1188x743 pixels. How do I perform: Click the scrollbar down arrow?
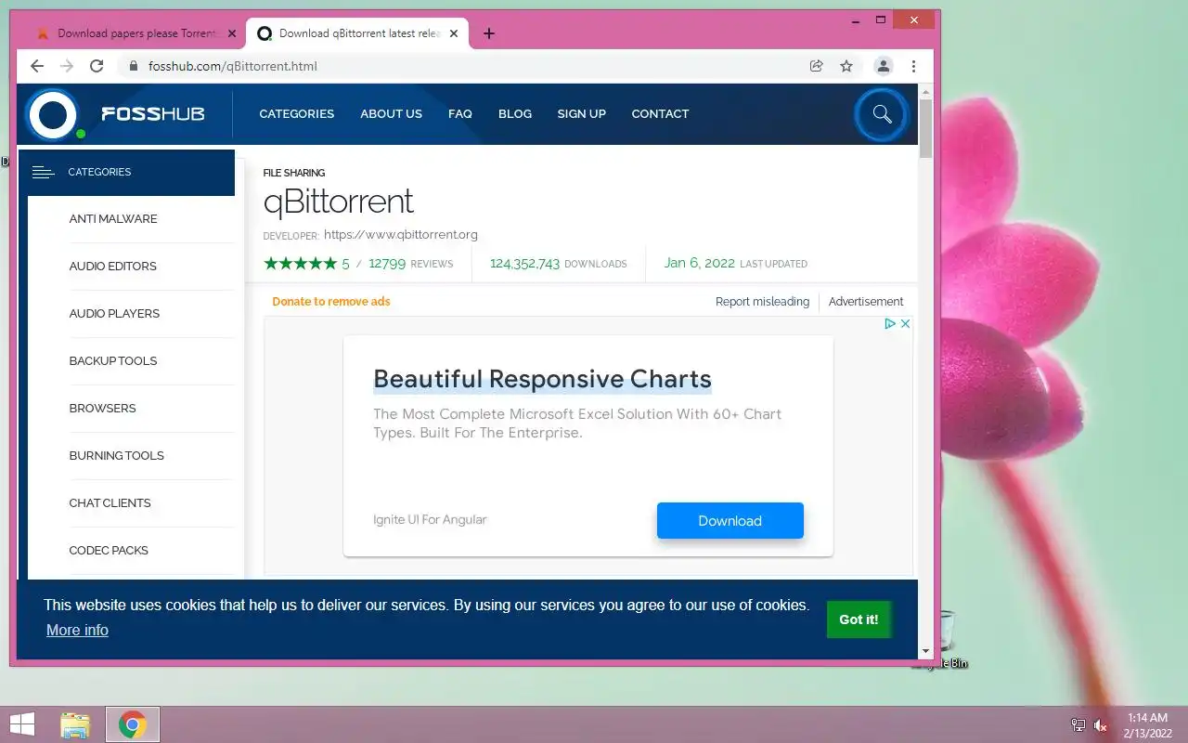click(925, 651)
